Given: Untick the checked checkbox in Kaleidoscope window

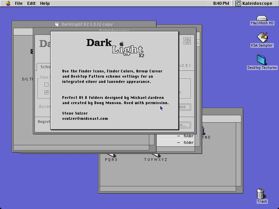Looking at the screenshot, I should [46, 92].
